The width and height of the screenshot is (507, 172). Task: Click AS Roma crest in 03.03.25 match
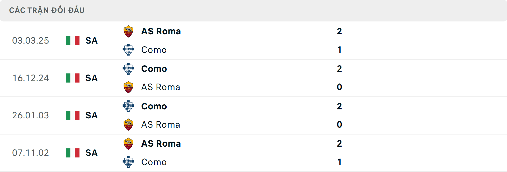[128, 31]
